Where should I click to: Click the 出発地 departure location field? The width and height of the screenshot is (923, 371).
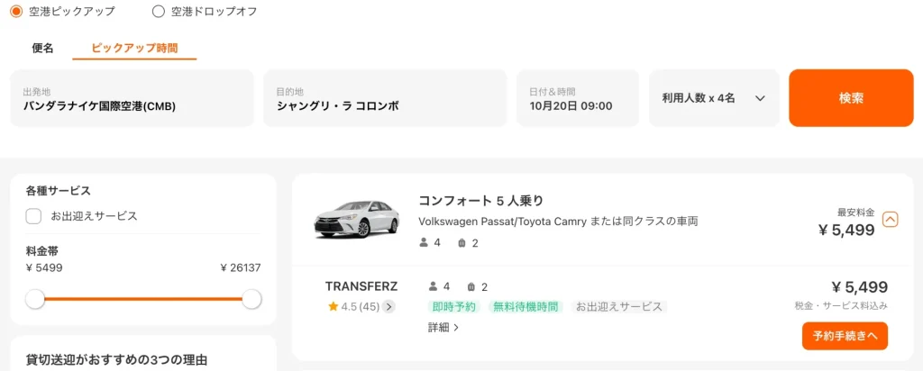132,98
